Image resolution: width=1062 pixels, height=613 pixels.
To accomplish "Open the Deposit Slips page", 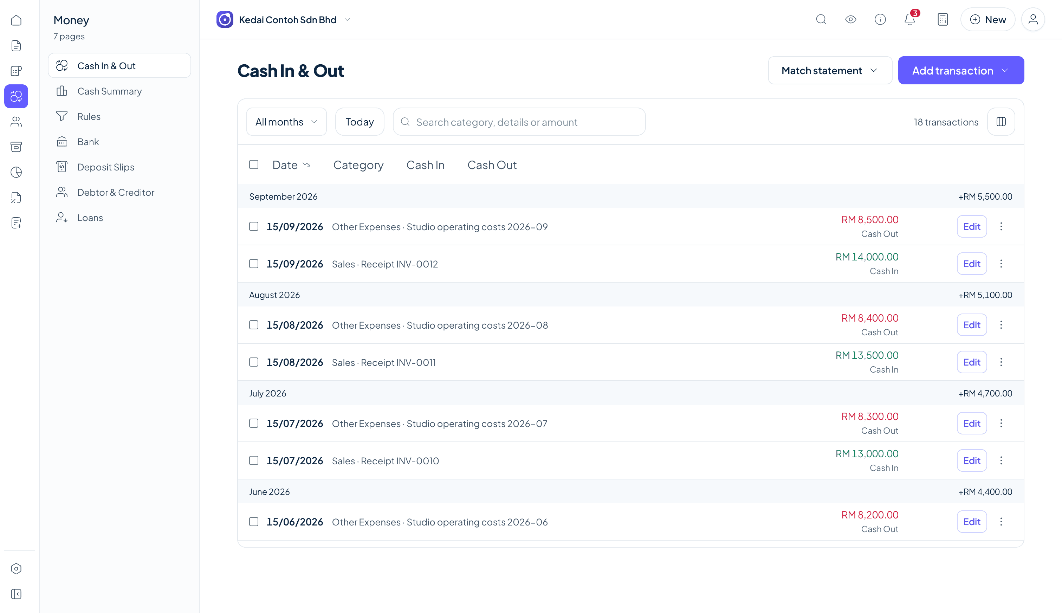I will tap(119, 167).
